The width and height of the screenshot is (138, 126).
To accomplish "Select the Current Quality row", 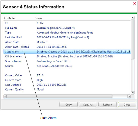I will point(67,89).
